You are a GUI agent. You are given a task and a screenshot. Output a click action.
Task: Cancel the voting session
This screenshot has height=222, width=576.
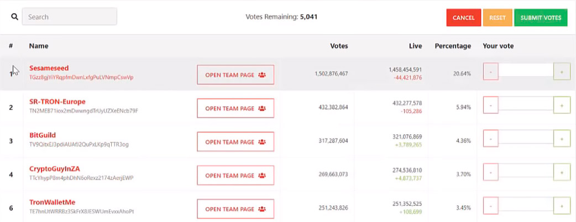pyautogui.click(x=464, y=18)
